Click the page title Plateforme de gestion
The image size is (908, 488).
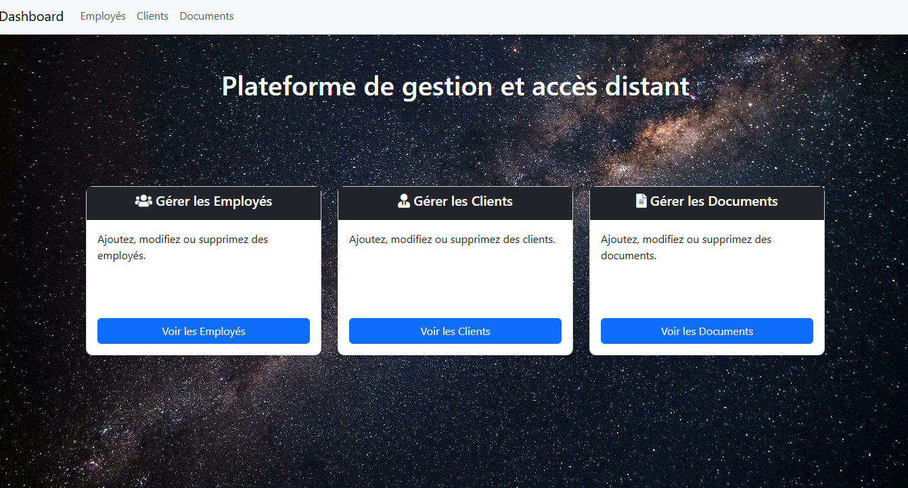tap(455, 86)
